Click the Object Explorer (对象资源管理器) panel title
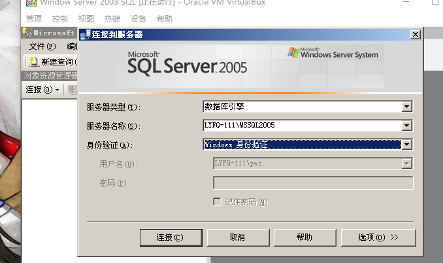This screenshot has width=443, height=263. [x=50, y=75]
